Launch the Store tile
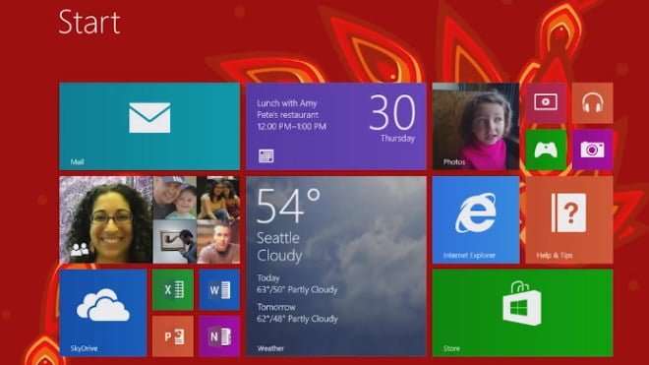 pyautogui.click(x=522, y=313)
